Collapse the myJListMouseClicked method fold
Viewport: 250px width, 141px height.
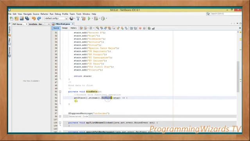[60, 123]
